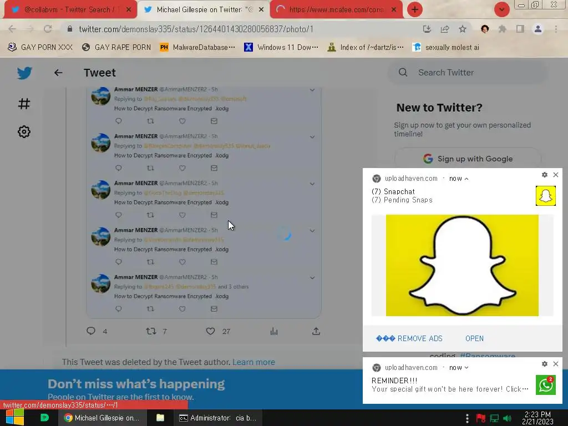This screenshot has width=568, height=426.
Task: Click mail icon on tweet replying to 'and 3 others'
Action: click(214, 308)
